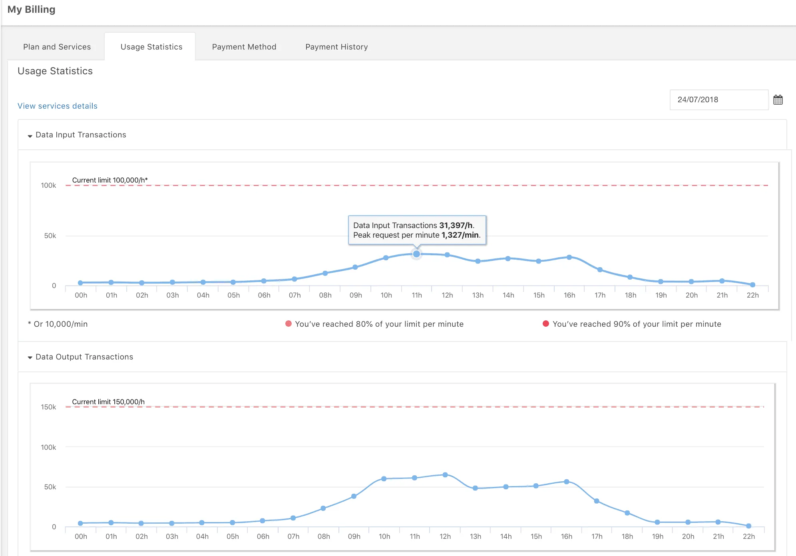Switch to the Payment Method tab
Viewport: 796px width, 556px height.
244,46
